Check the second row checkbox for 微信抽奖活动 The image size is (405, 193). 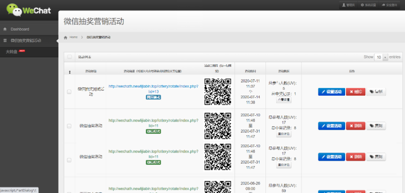click(x=69, y=126)
